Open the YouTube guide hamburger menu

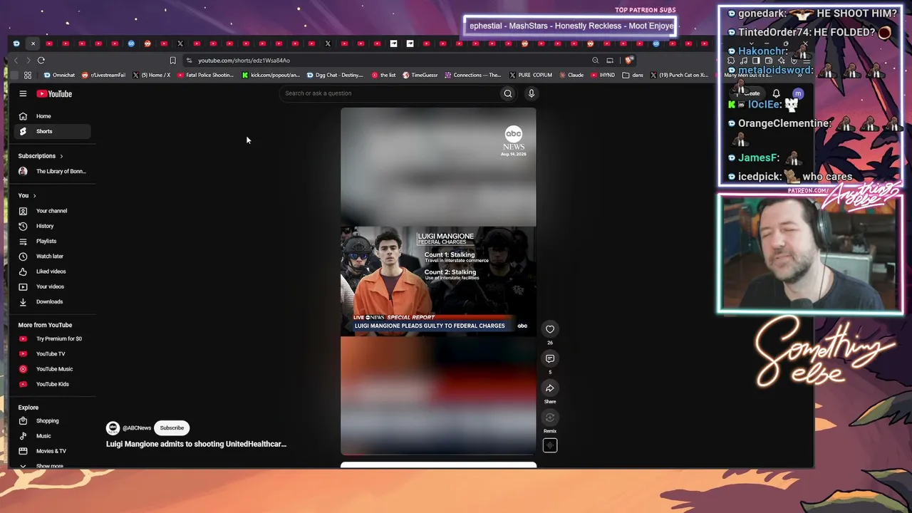click(23, 93)
